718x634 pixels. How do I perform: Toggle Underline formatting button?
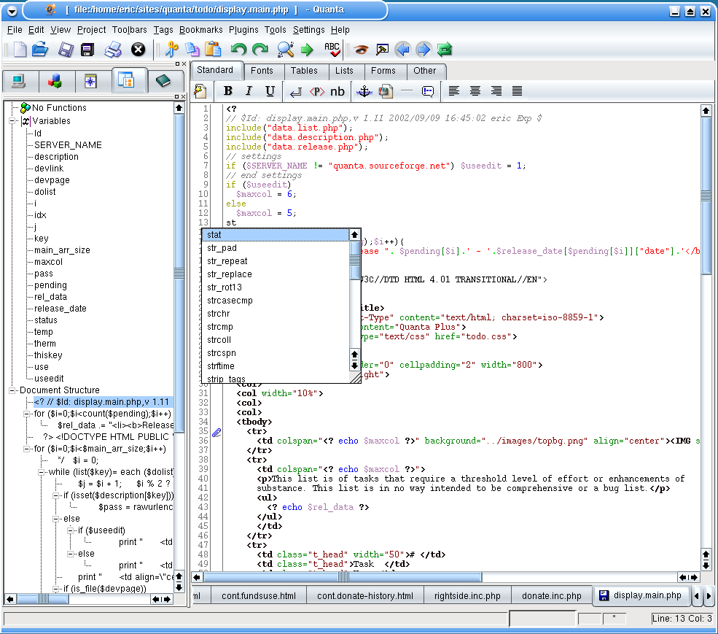270,91
